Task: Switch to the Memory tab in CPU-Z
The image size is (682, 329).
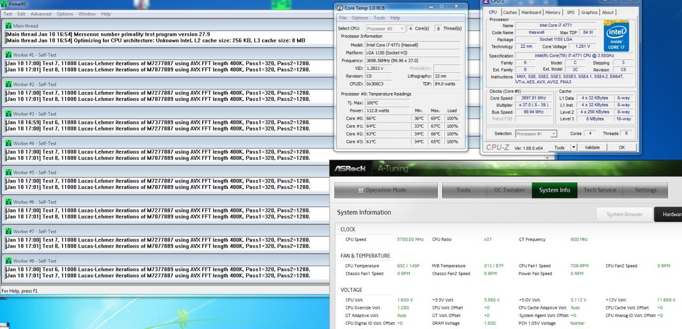Action: 553,12
